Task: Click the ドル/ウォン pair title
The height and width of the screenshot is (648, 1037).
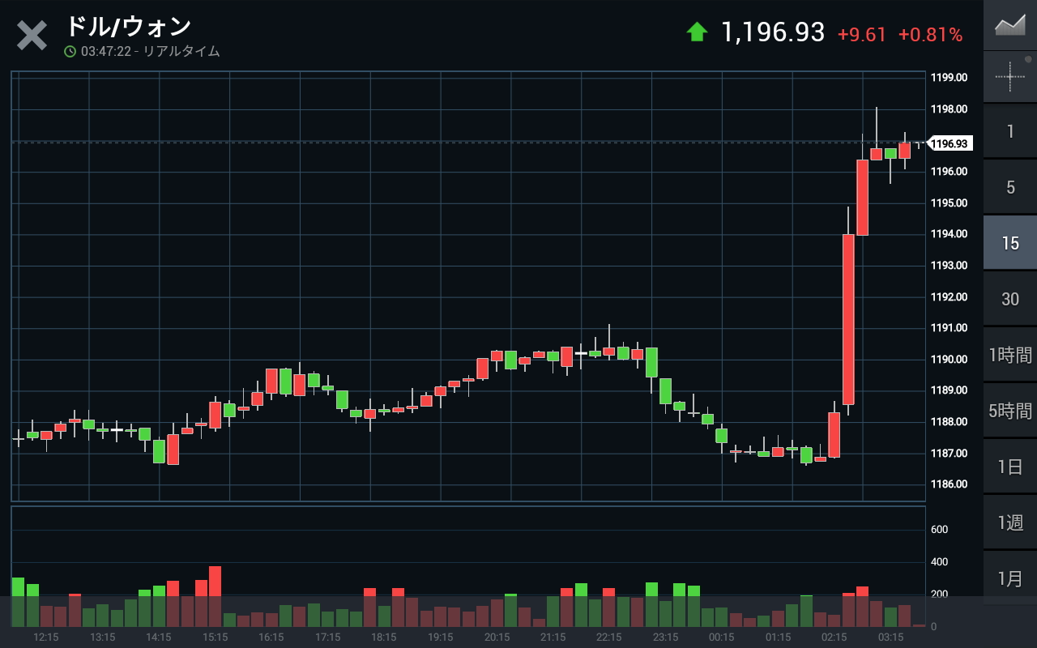Action: point(128,27)
